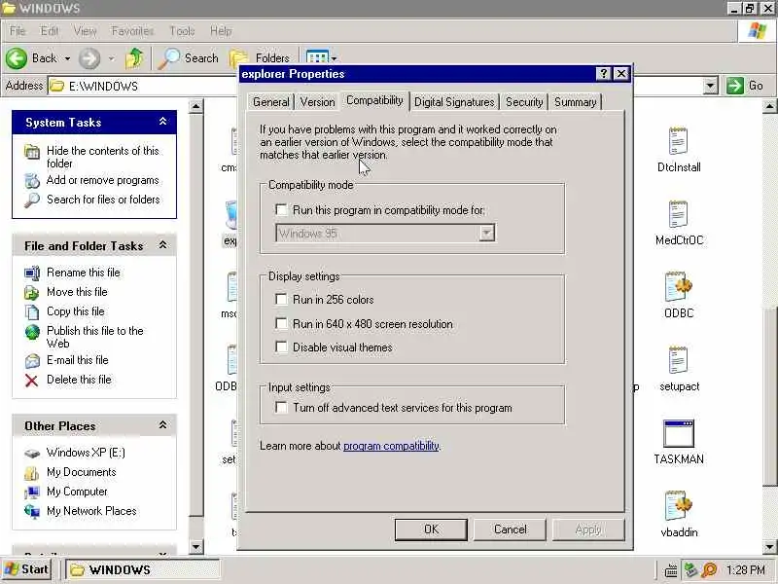Image resolution: width=778 pixels, height=584 pixels.
Task: Click the Rename this file icon
Action: pyautogui.click(x=32, y=273)
